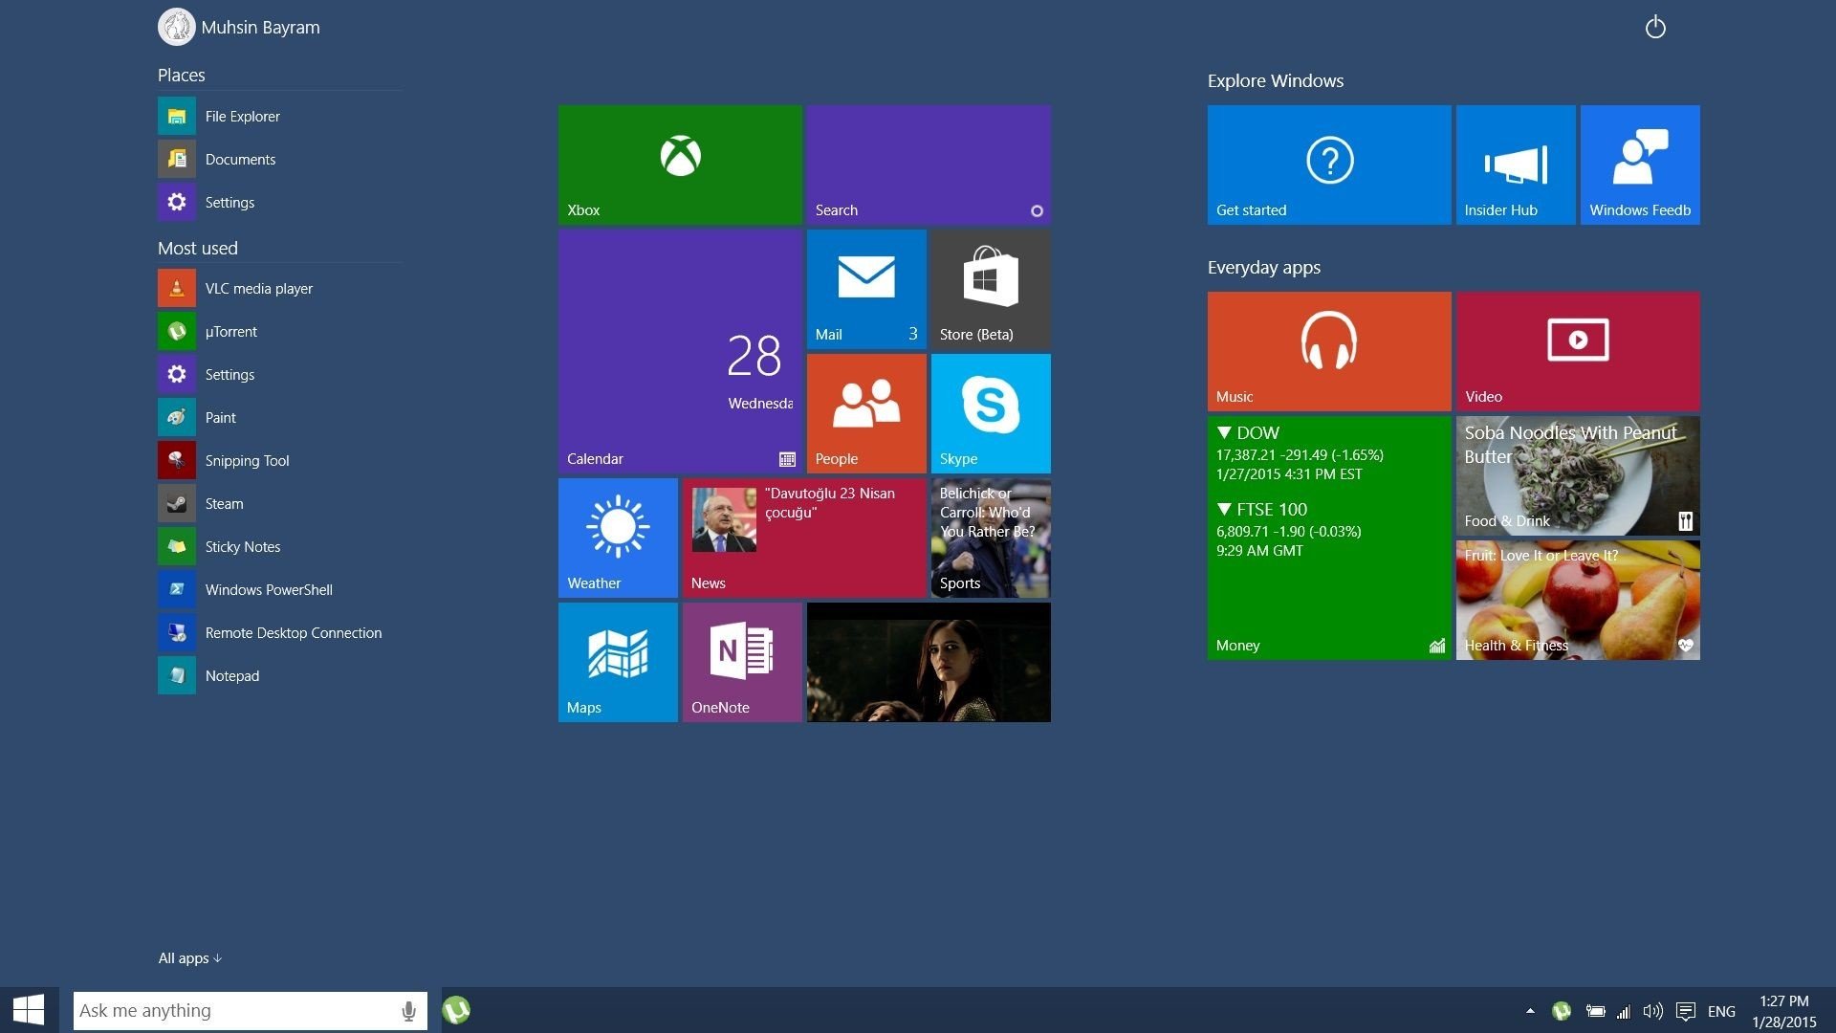Click the Windows Start button
This screenshot has width=1836, height=1033.
pos(29,1010)
